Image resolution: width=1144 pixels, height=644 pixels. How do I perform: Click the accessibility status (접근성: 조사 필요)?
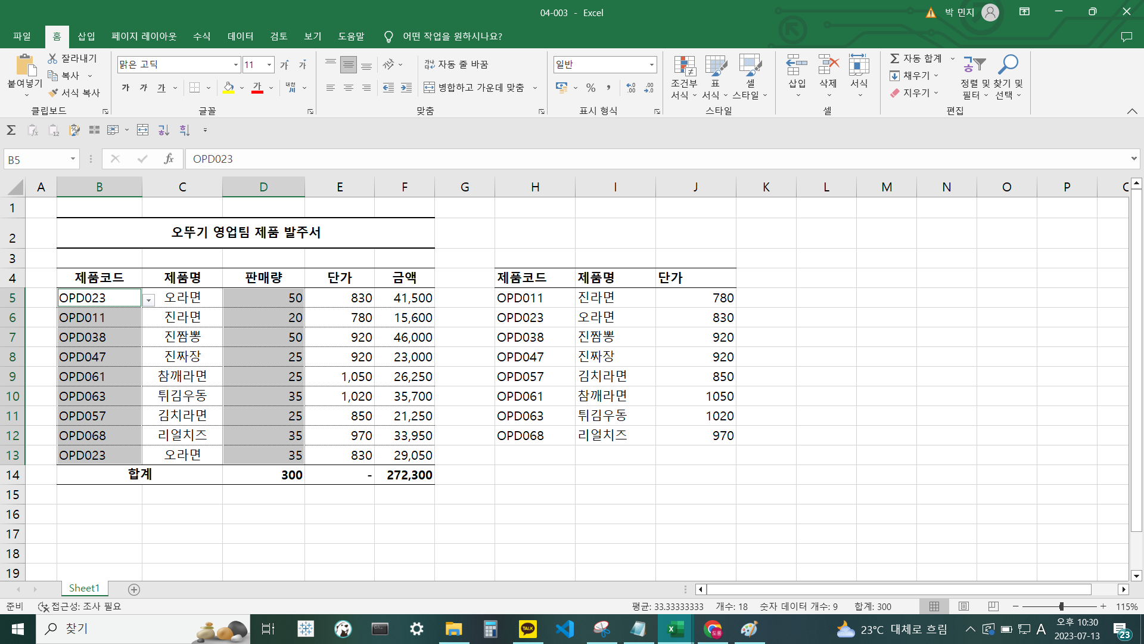[80, 606]
